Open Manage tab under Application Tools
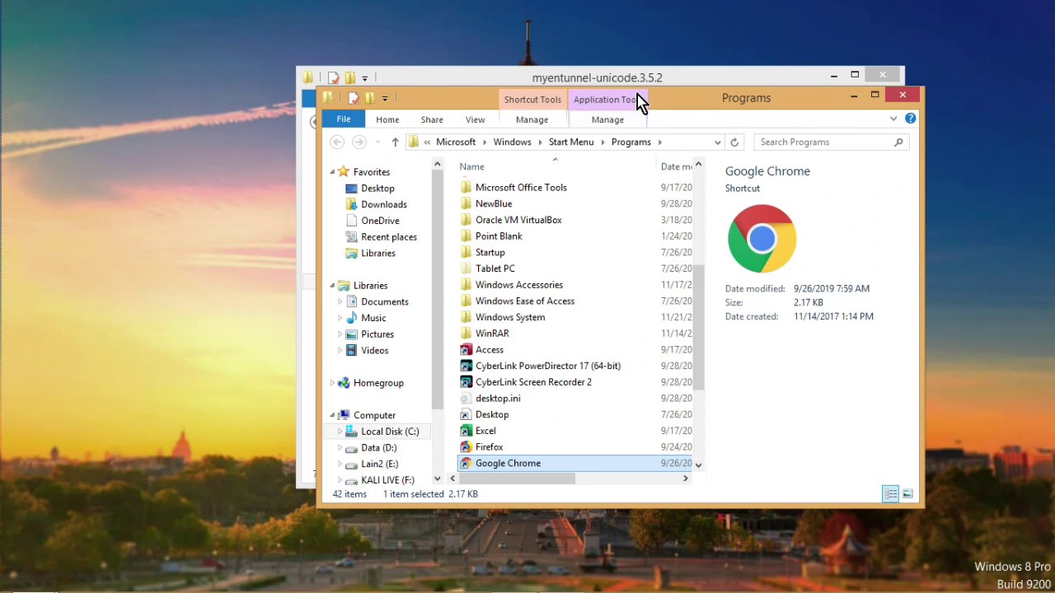The image size is (1055, 593). click(607, 119)
